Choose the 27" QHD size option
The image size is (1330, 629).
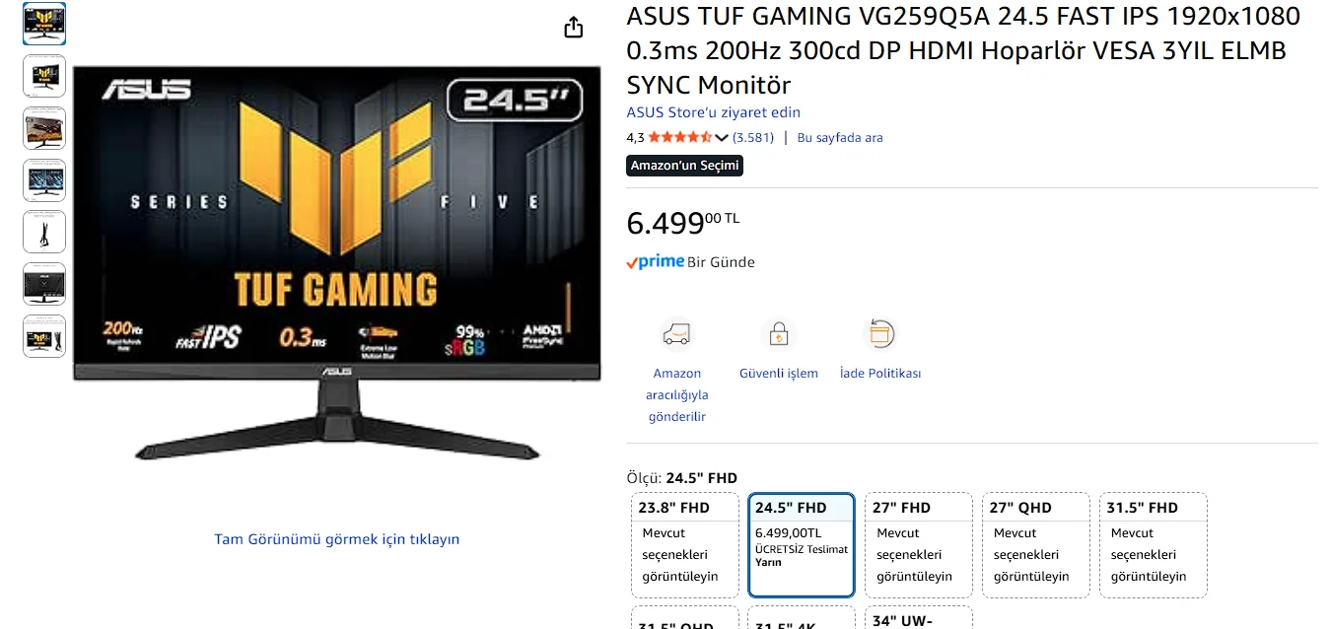(1036, 545)
